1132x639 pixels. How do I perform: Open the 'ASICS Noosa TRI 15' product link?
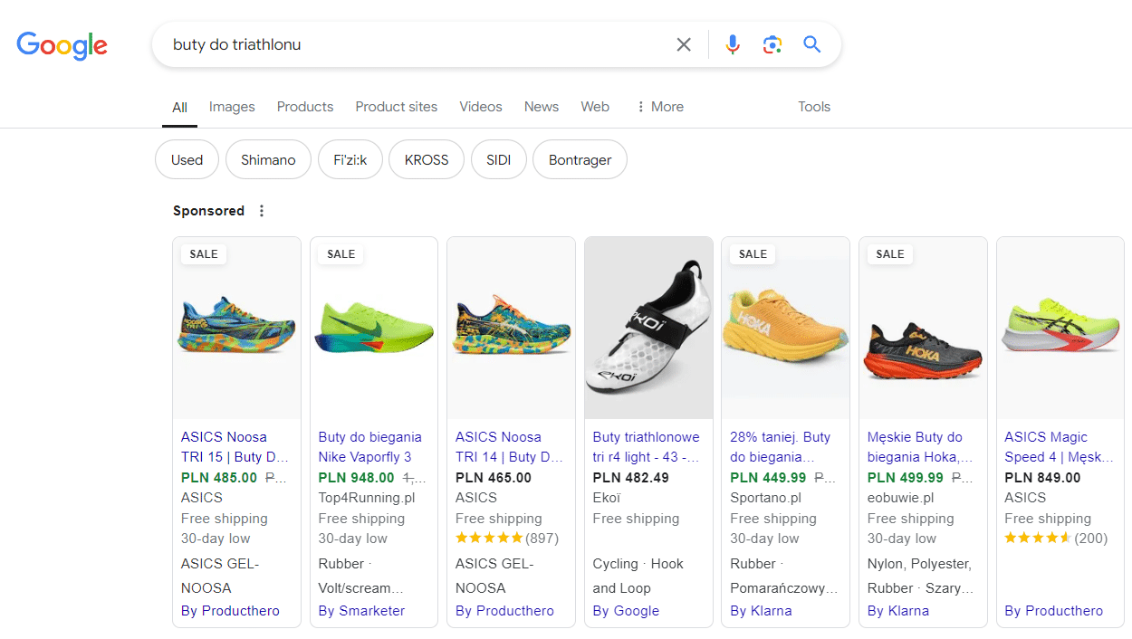[235, 447]
